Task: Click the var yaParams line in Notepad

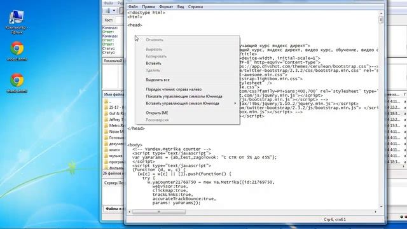Action: [204, 157]
